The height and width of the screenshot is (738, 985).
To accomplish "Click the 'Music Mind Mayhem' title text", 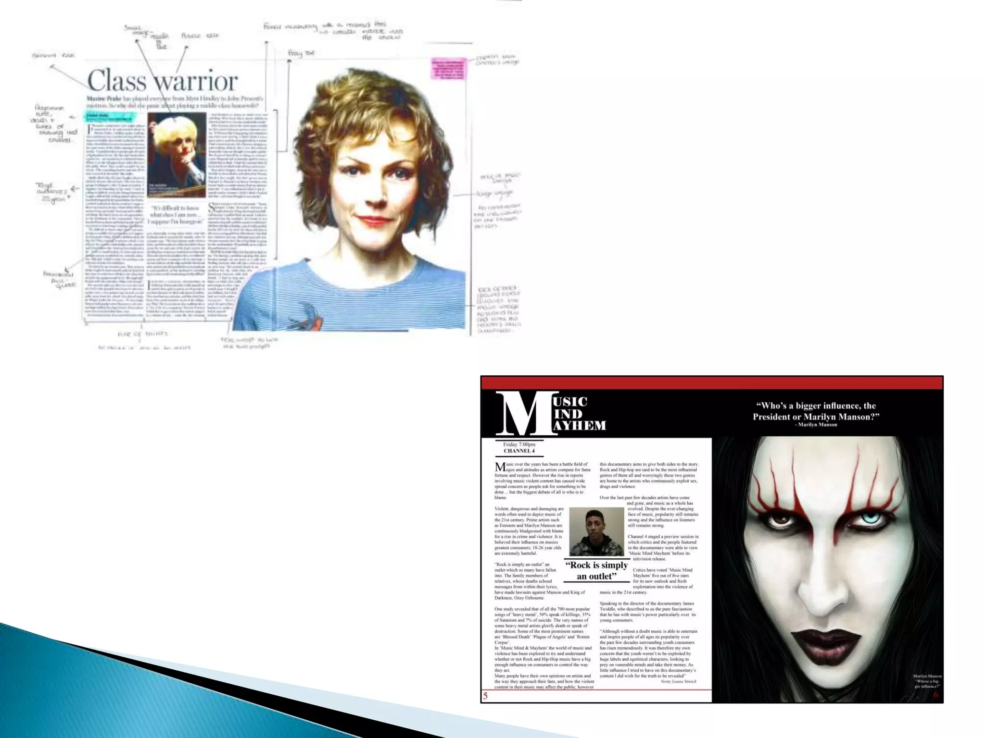I will coord(579,414).
